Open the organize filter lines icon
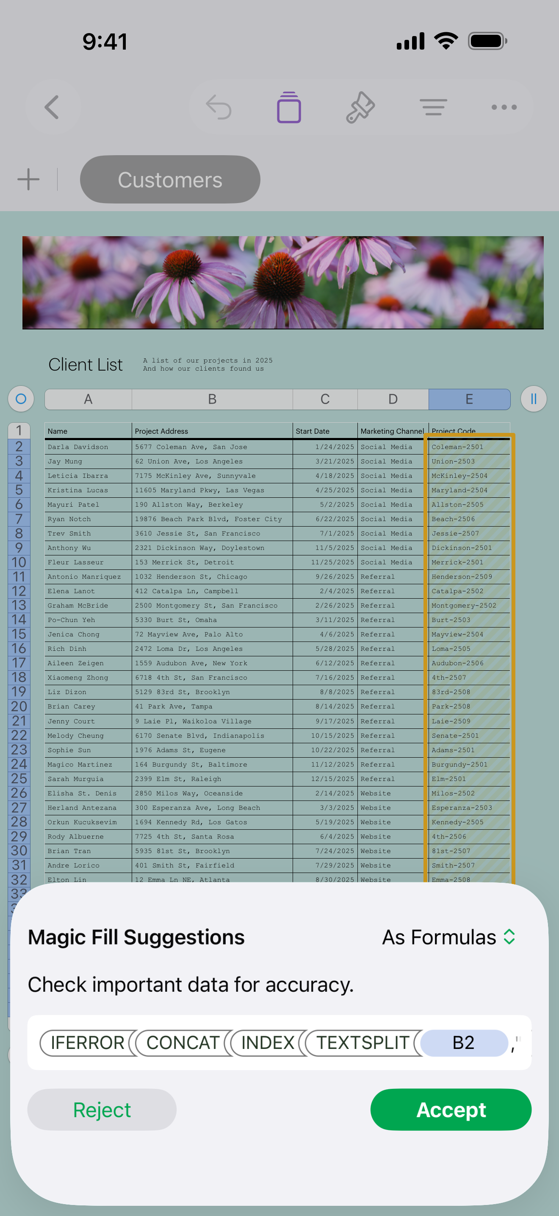 pyautogui.click(x=433, y=107)
